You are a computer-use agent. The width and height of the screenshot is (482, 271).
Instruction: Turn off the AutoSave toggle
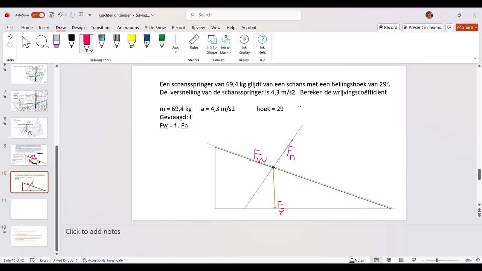[38, 15]
